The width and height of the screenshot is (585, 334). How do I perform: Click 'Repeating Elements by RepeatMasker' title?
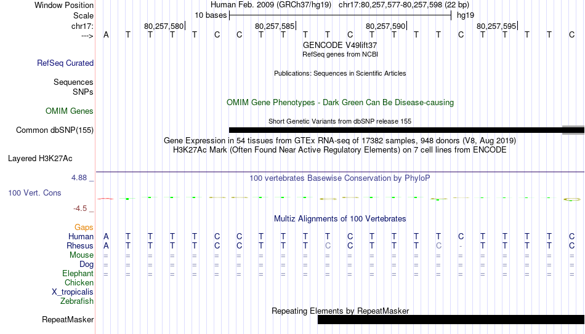[340, 311]
